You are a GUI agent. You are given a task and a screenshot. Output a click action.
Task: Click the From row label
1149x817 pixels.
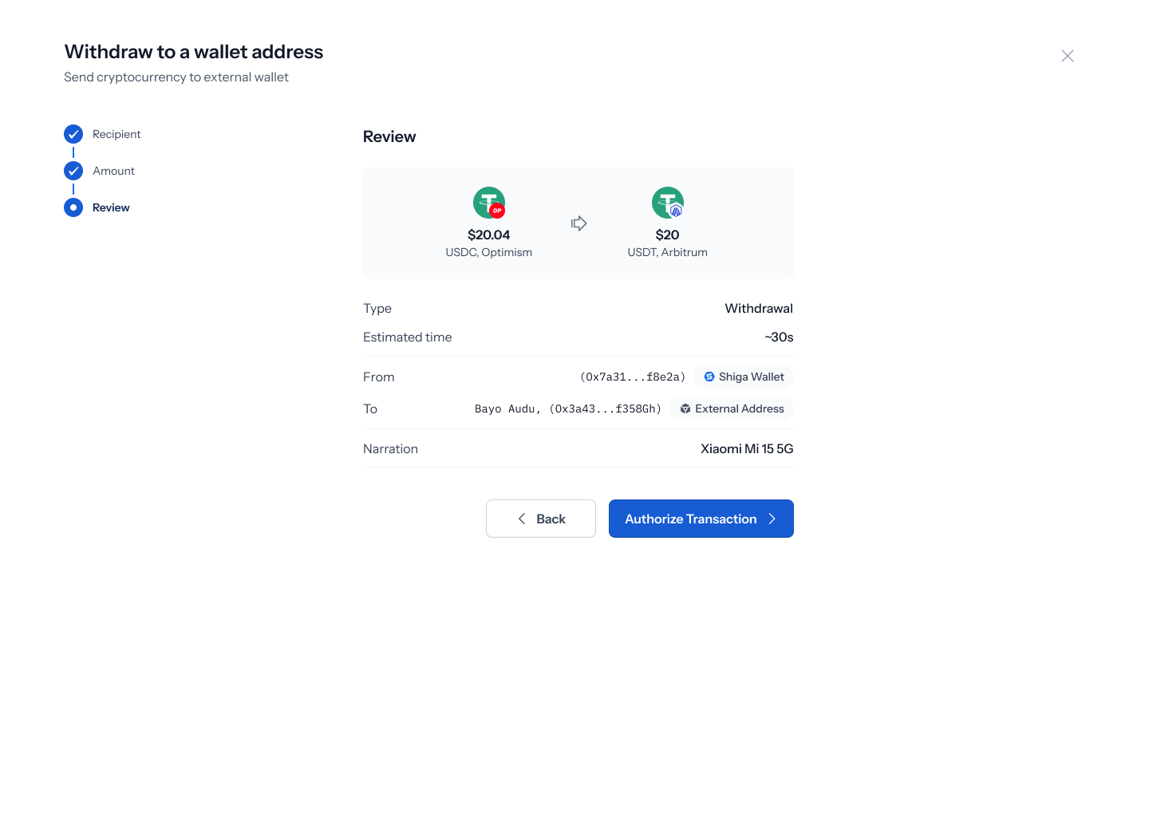pos(379,377)
